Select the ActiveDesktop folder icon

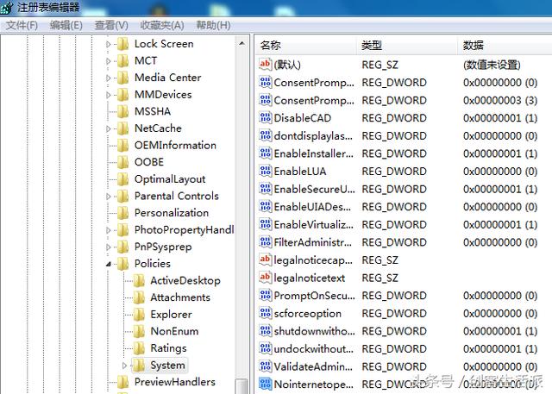click(139, 280)
